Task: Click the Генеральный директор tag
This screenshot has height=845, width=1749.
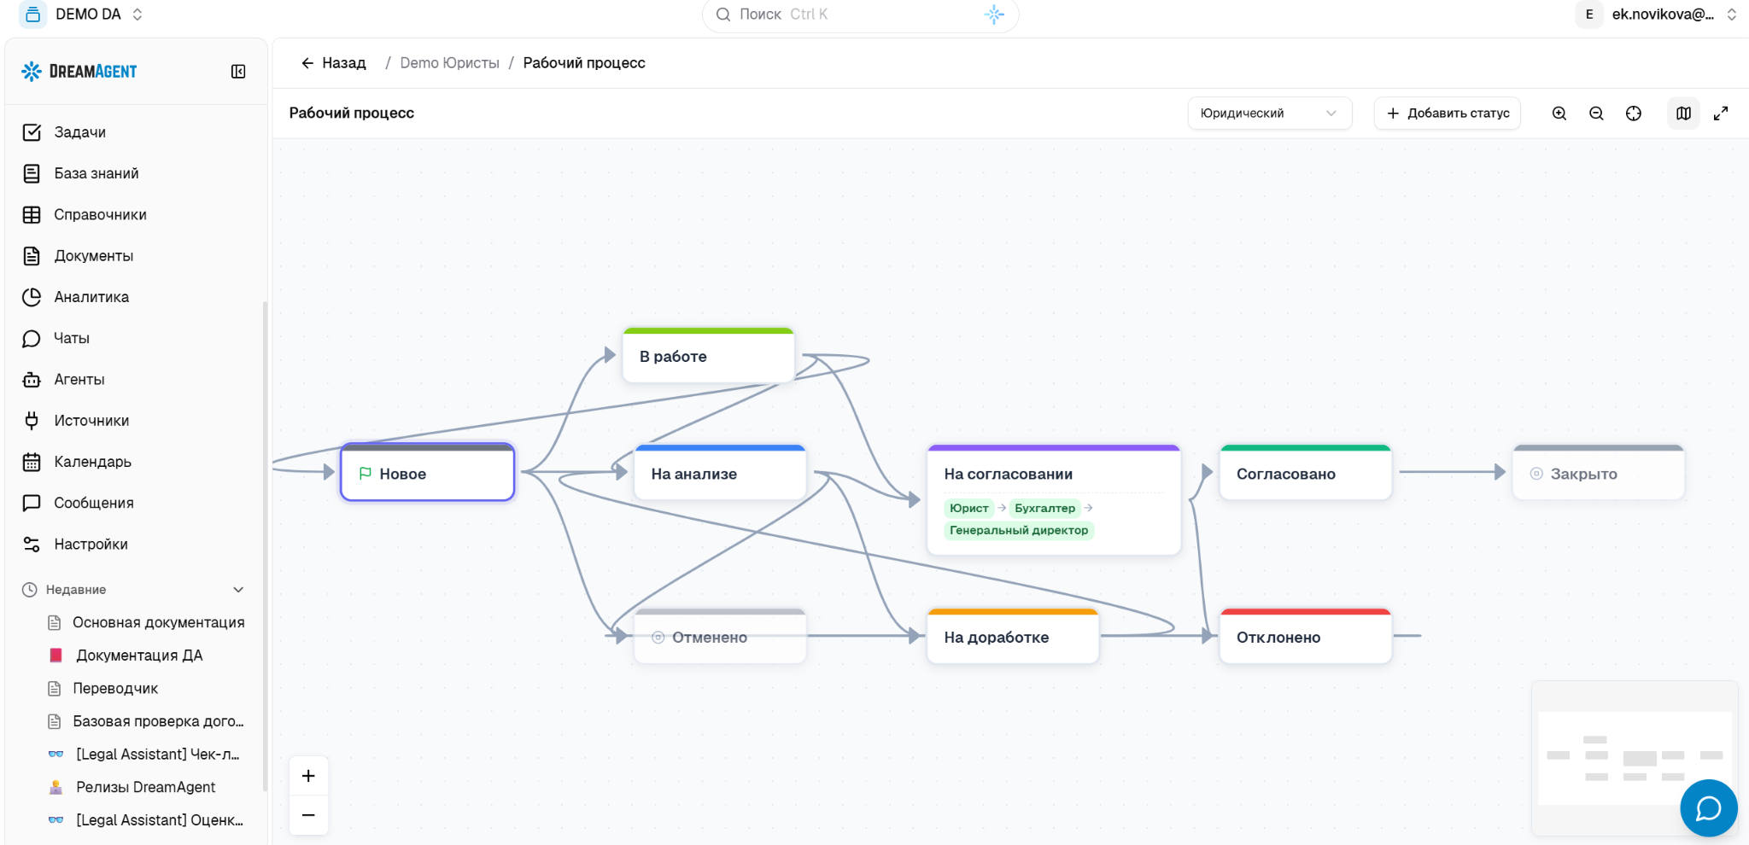Action: [1019, 531]
